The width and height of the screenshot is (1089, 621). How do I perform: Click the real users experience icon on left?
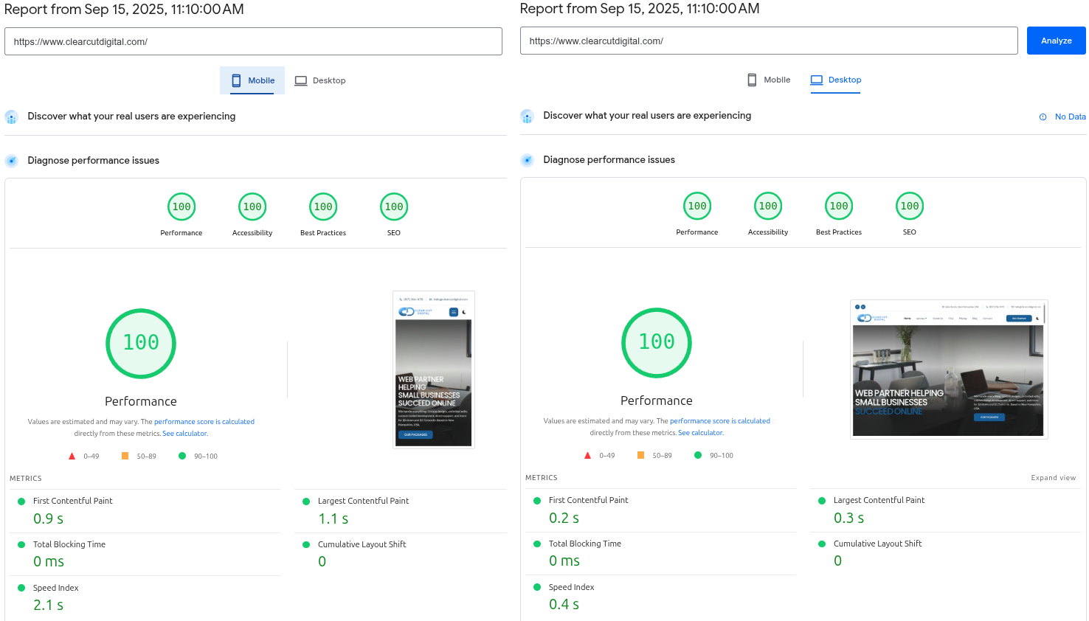tap(11, 117)
